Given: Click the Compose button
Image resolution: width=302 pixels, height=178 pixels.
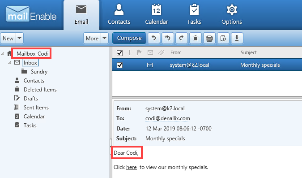Looking at the screenshot, I should click(x=129, y=38).
